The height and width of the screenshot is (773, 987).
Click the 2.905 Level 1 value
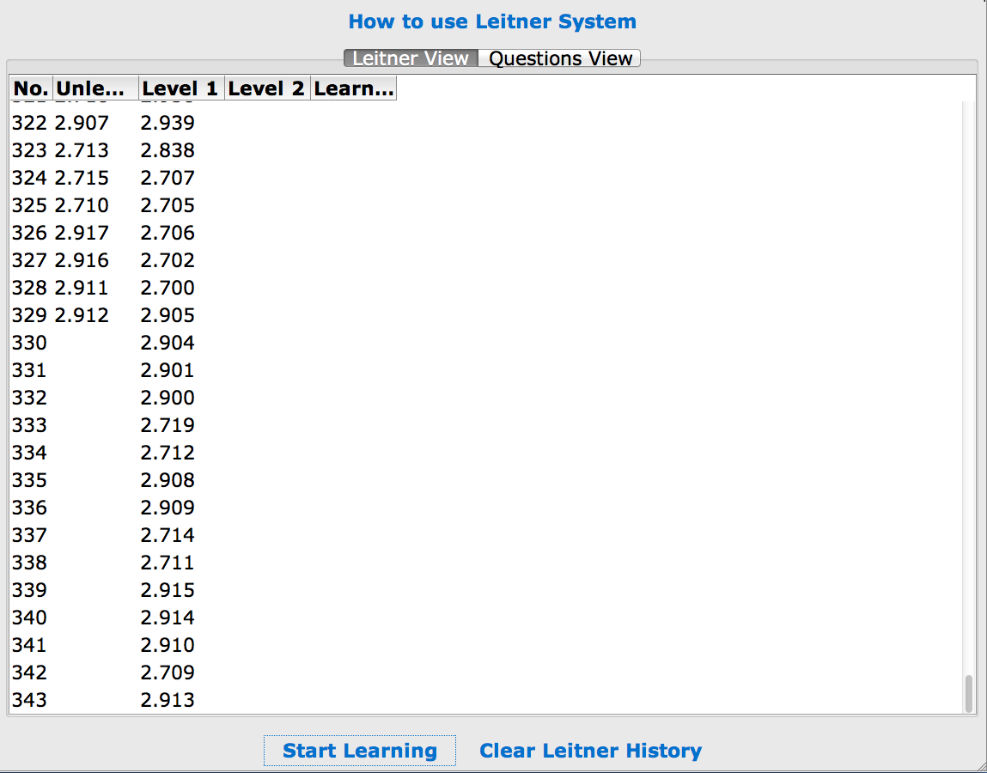click(168, 315)
